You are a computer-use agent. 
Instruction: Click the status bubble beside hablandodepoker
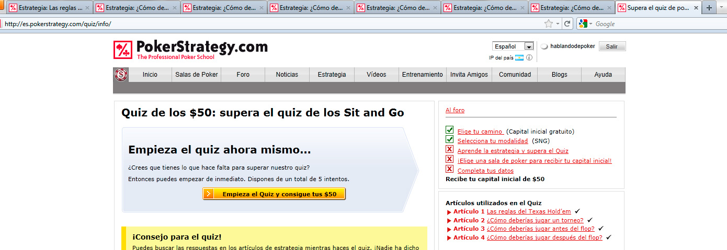pos(544,46)
